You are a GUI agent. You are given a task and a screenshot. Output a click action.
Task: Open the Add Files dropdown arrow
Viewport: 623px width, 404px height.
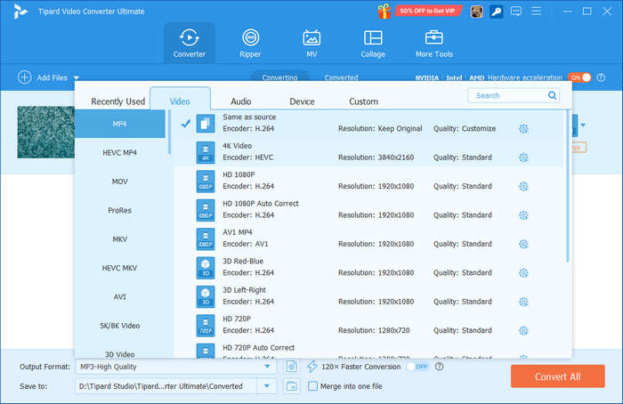click(x=77, y=78)
